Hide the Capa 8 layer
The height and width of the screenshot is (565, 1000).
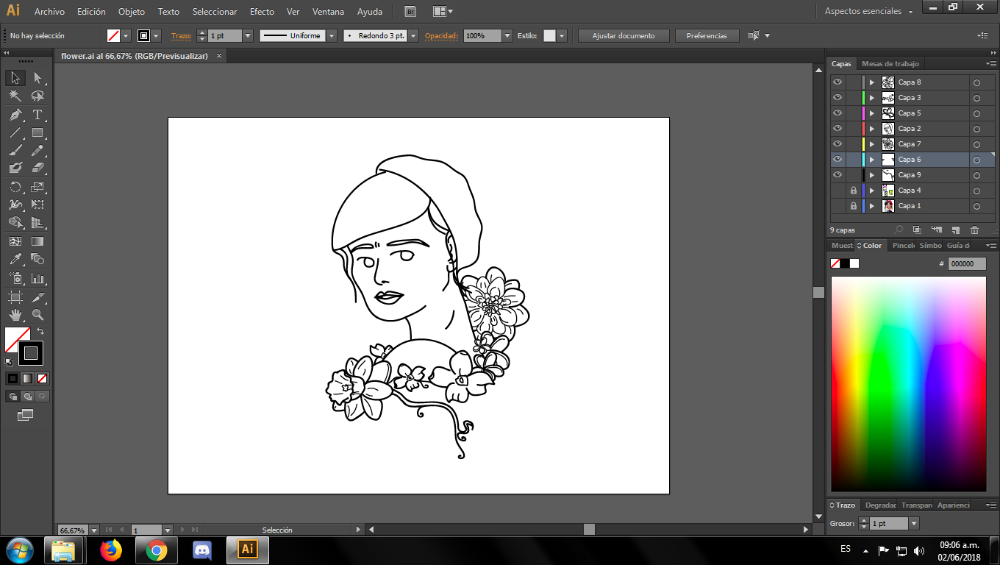pos(837,82)
